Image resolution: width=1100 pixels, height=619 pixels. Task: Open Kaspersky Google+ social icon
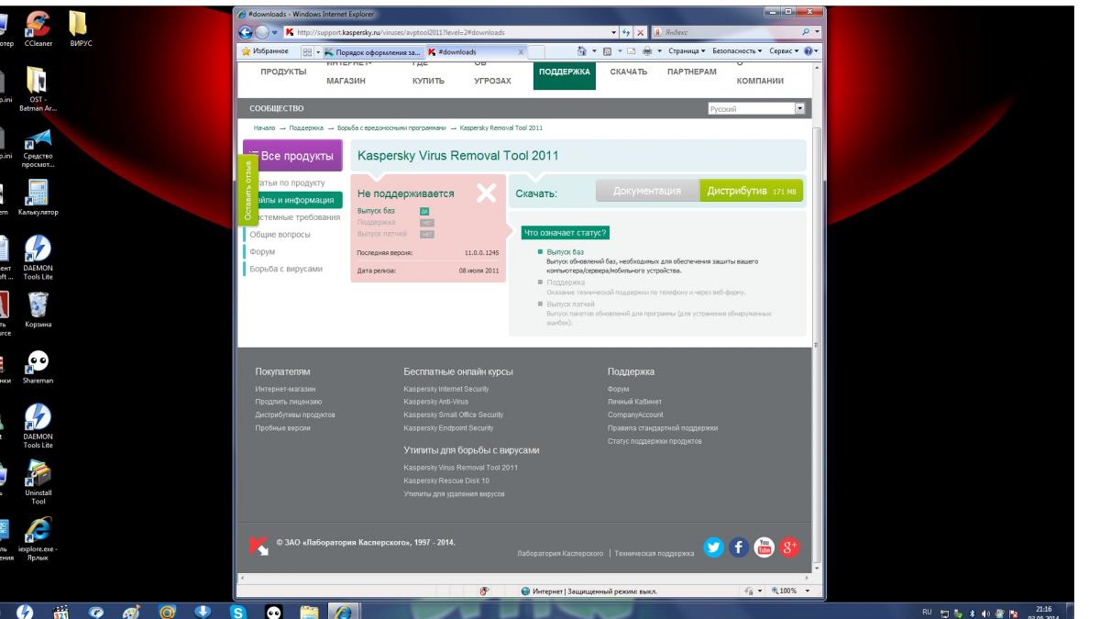tap(790, 547)
